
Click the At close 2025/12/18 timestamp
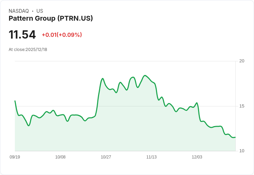pyautogui.click(x=28, y=50)
